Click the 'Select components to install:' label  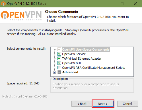point(26,49)
